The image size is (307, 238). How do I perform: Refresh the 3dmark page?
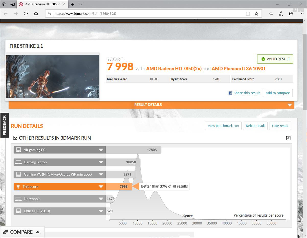(26, 14)
